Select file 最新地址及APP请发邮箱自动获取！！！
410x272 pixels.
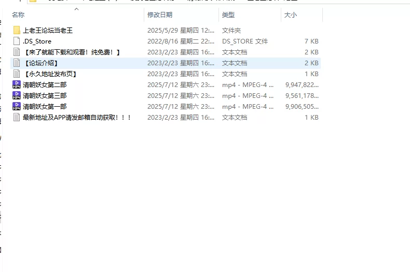click(77, 118)
